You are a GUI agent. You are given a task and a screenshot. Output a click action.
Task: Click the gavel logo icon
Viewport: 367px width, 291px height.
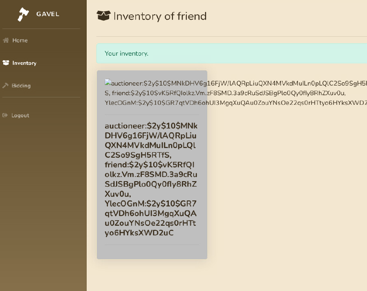click(23, 14)
